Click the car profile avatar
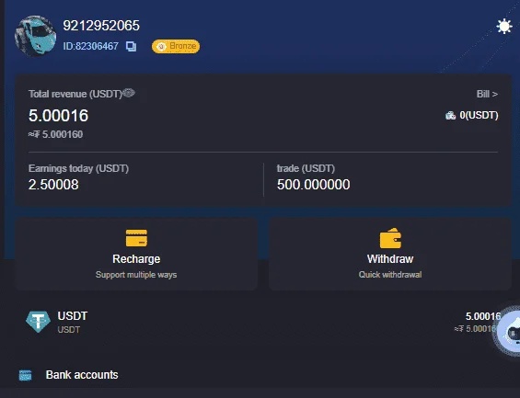Screen dimensions: 520x398 point(36,36)
